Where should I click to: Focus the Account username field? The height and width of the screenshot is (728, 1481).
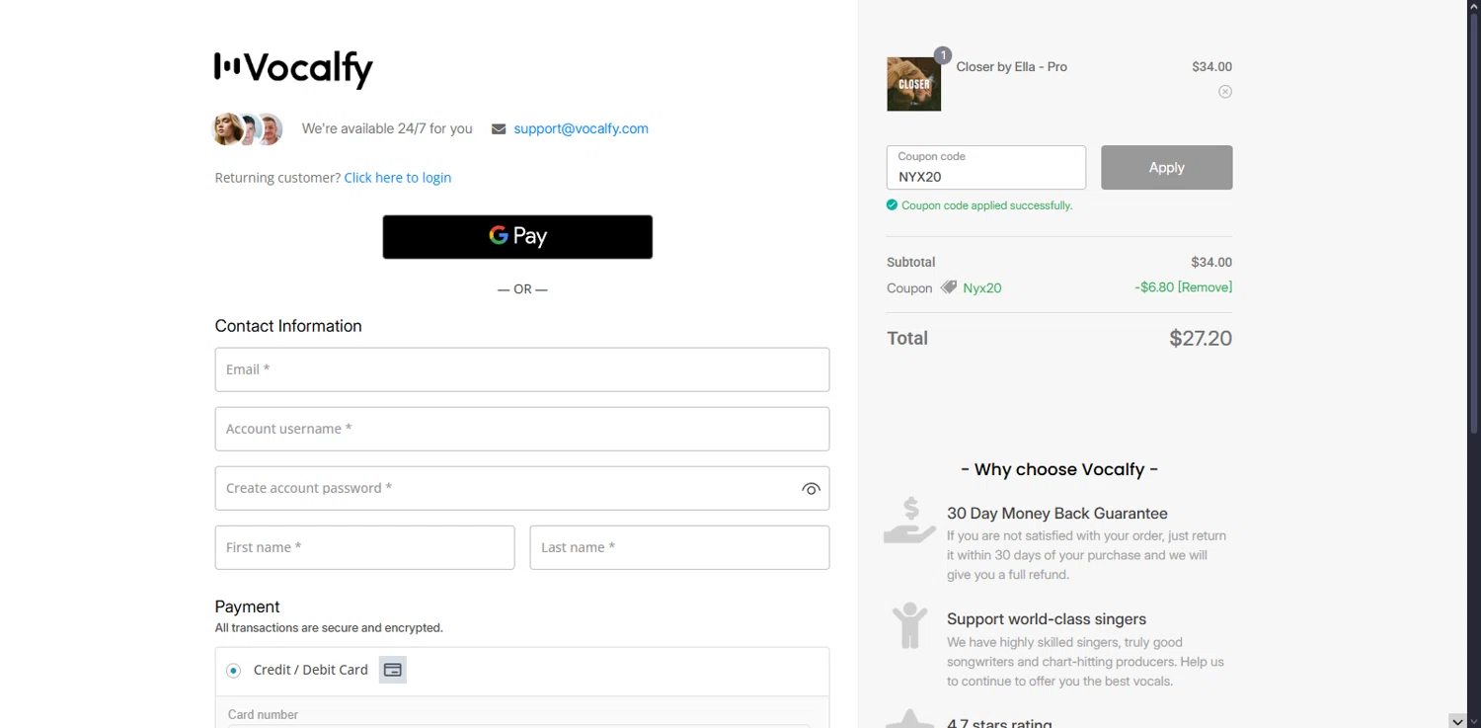click(x=522, y=429)
